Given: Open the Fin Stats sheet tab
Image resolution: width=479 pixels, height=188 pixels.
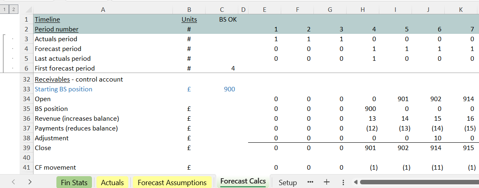Looking at the screenshot, I should click(x=74, y=182).
